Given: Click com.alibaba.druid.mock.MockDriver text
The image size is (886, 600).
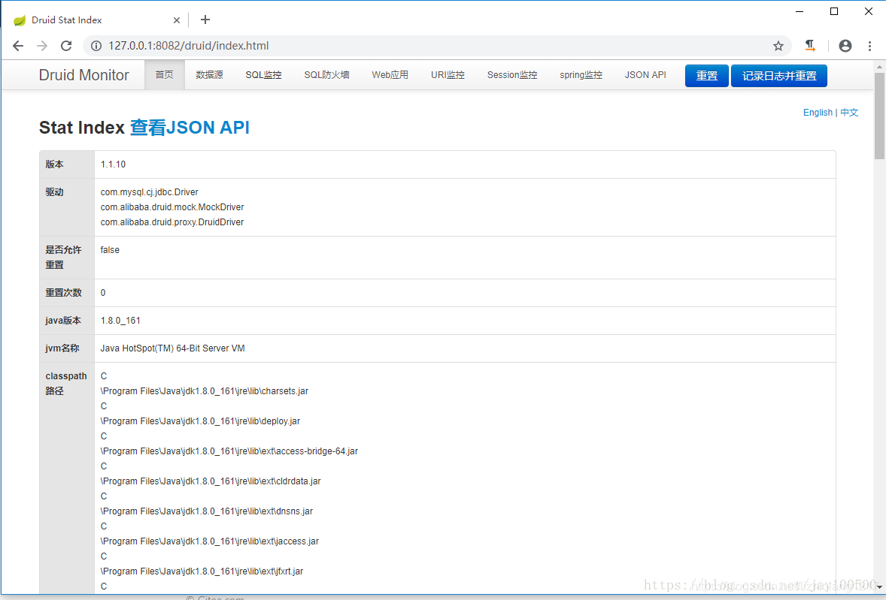Looking at the screenshot, I should pyautogui.click(x=172, y=207).
